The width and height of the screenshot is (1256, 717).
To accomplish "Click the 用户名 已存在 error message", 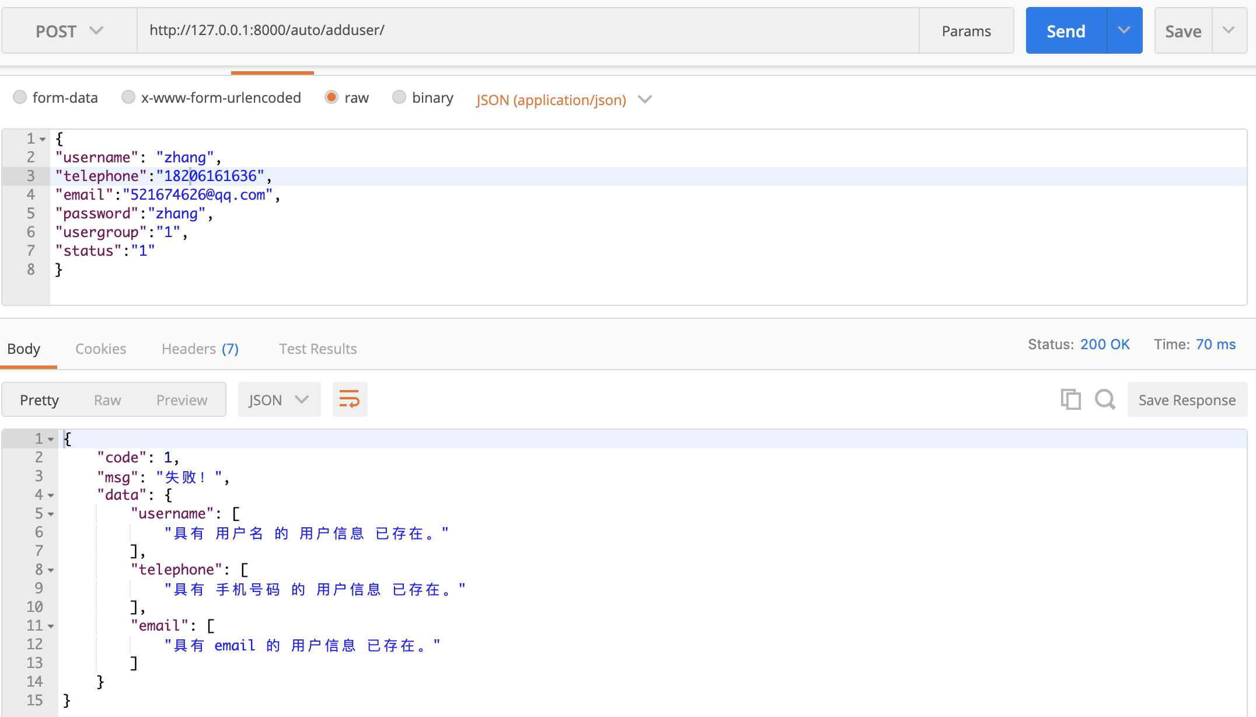I will [x=306, y=533].
